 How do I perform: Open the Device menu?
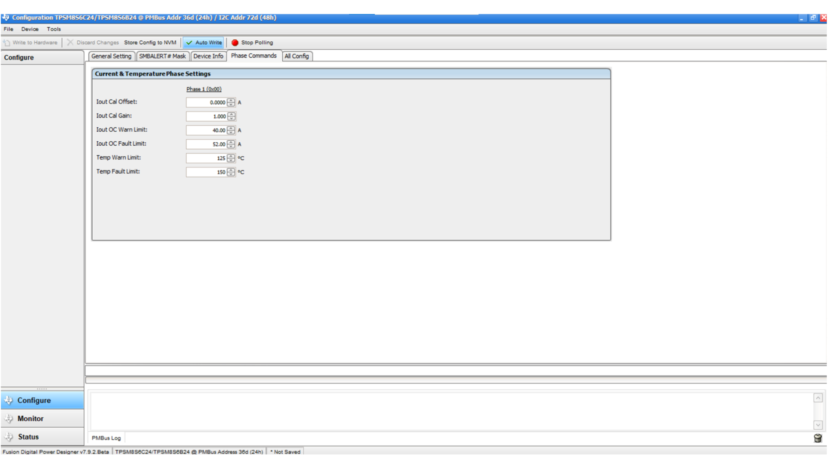pyautogui.click(x=29, y=29)
